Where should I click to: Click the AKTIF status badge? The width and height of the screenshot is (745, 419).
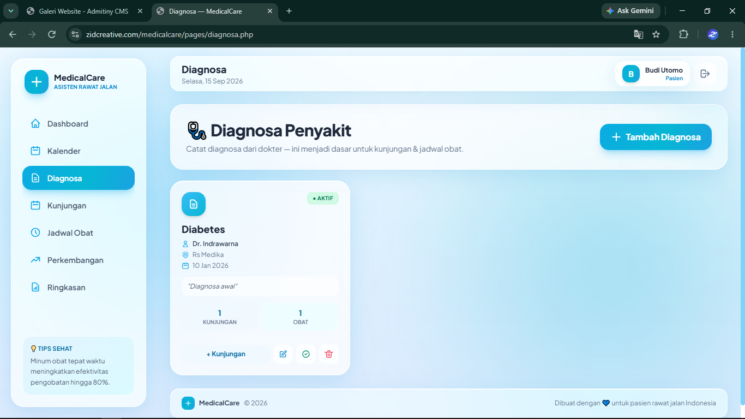pos(323,199)
